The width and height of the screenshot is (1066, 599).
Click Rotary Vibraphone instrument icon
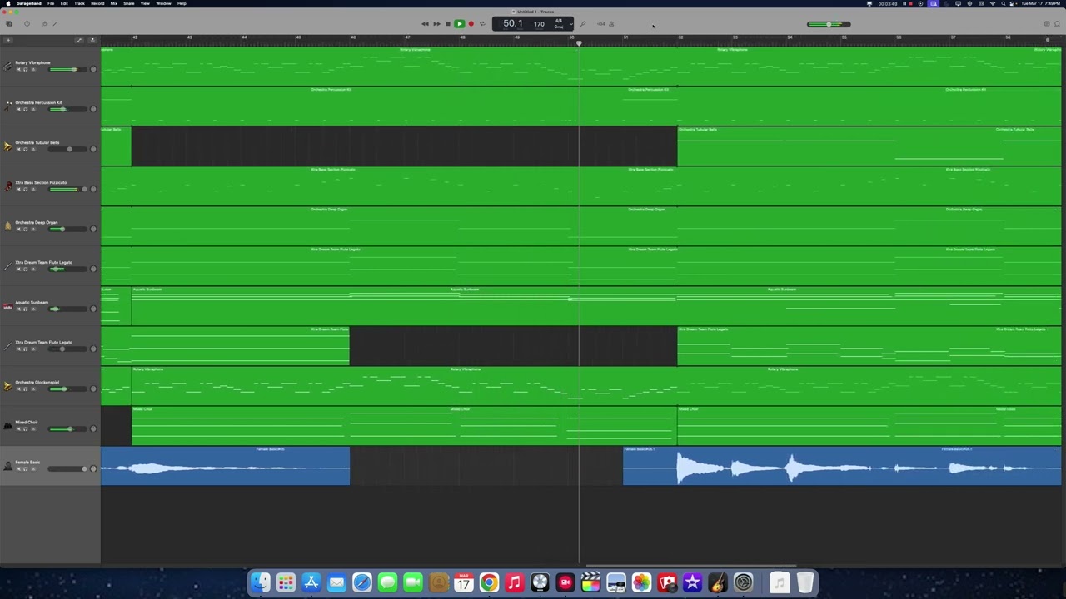(x=8, y=66)
